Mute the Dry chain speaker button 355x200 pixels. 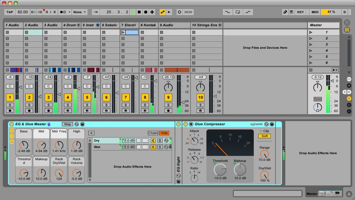(153, 141)
